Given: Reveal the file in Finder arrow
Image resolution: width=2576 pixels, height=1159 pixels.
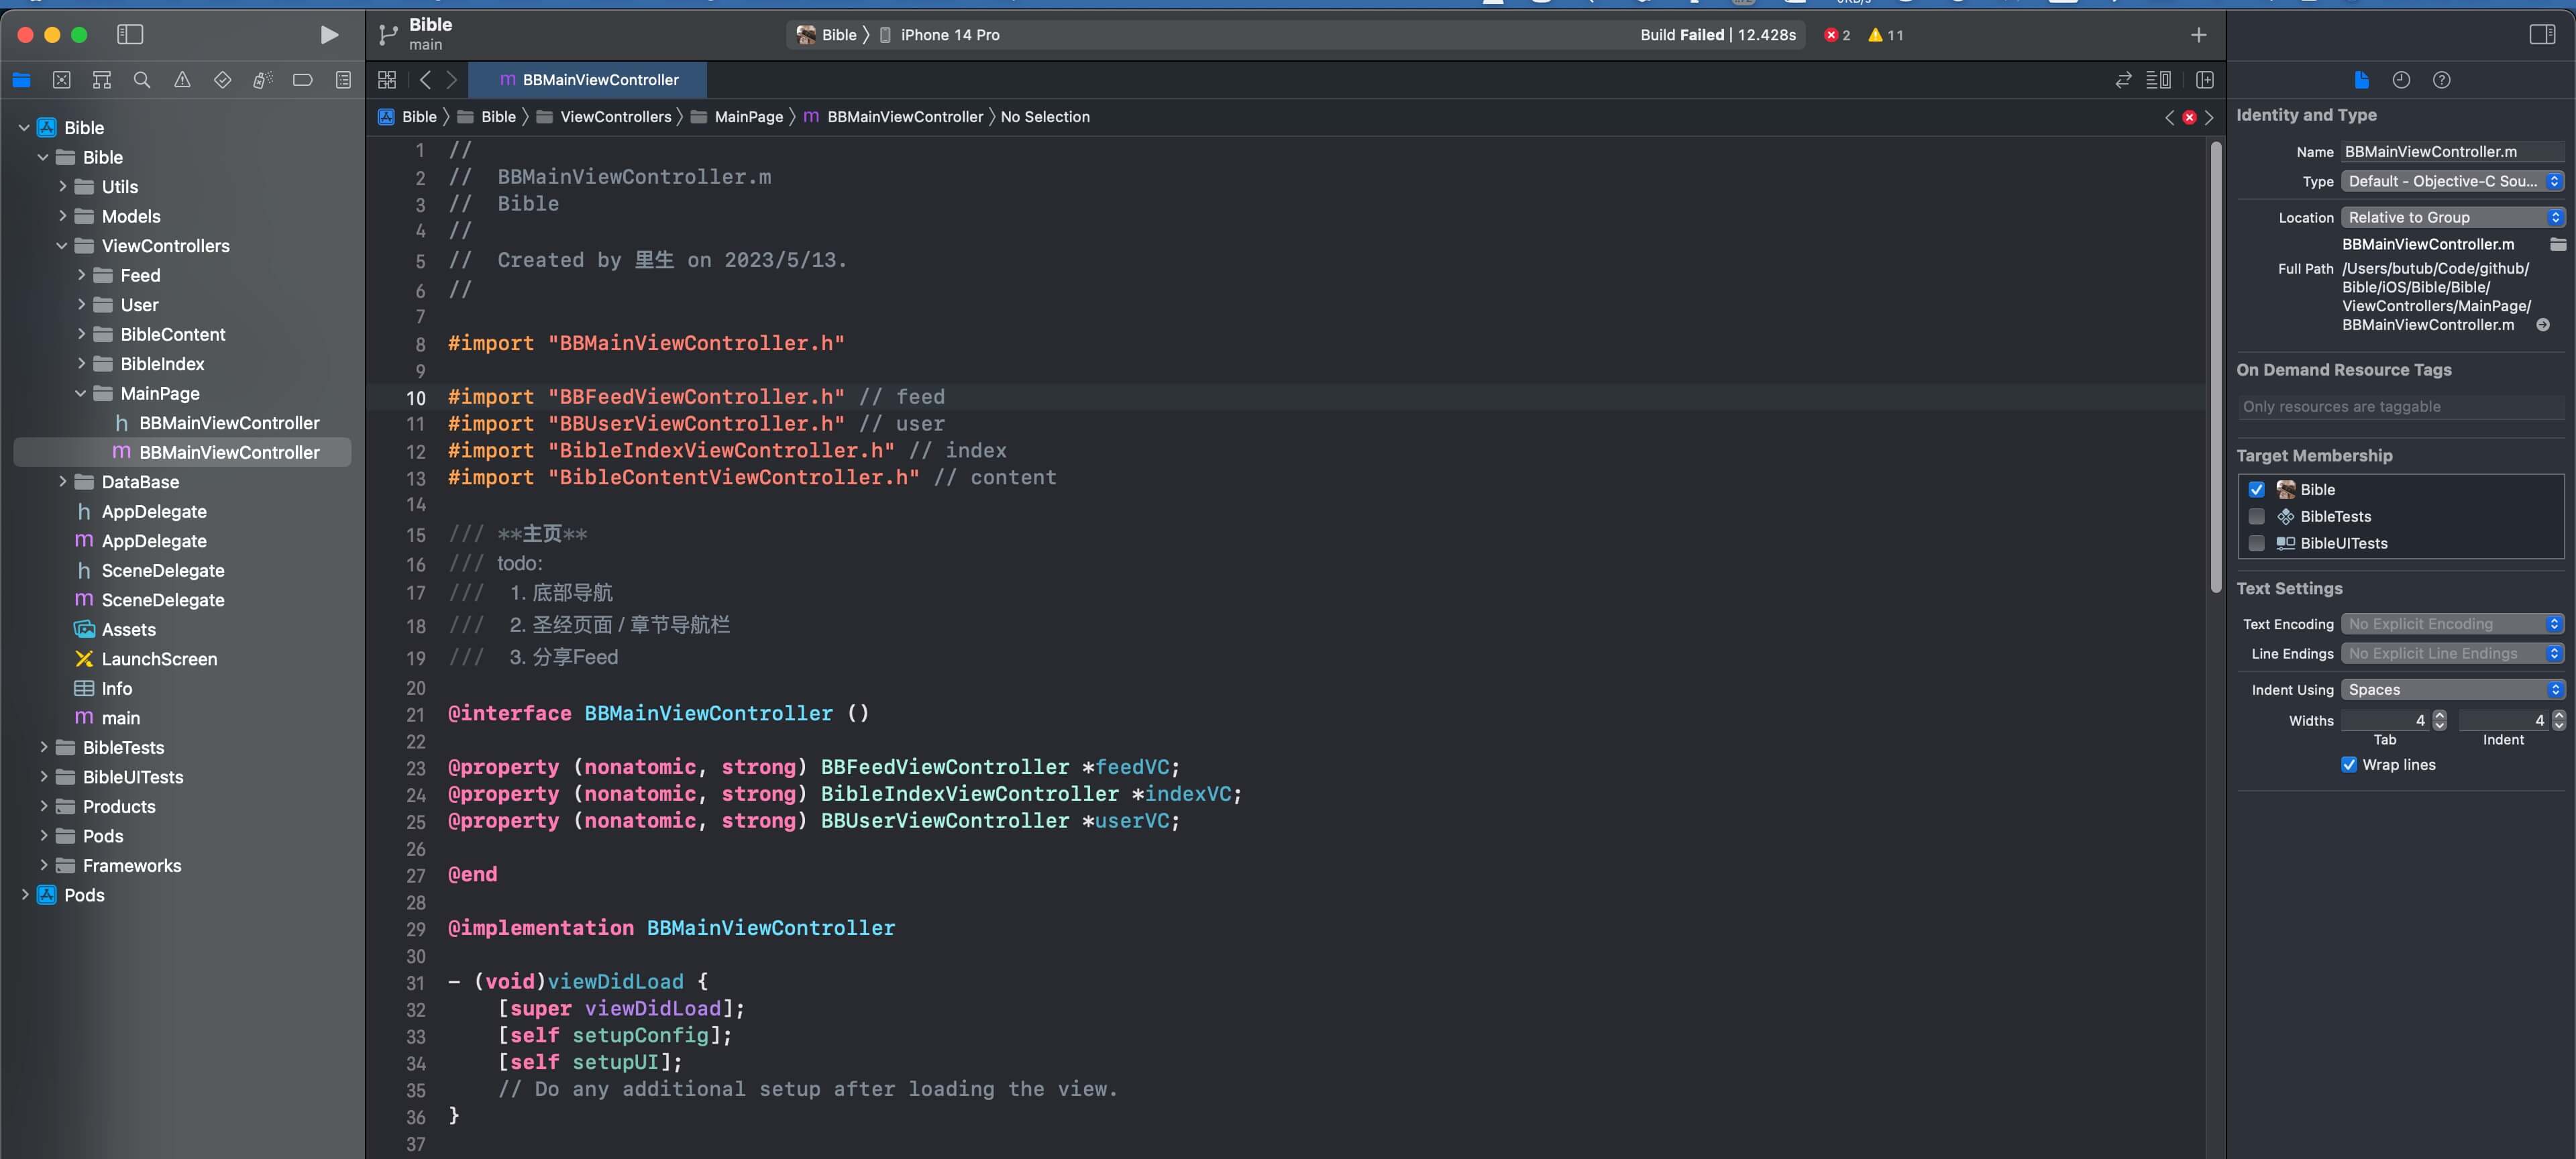Looking at the screenshot, I should coord(2543,325).
